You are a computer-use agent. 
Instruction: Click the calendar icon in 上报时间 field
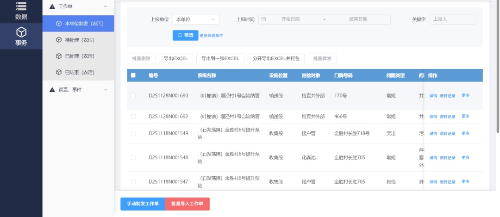(264, 19)
